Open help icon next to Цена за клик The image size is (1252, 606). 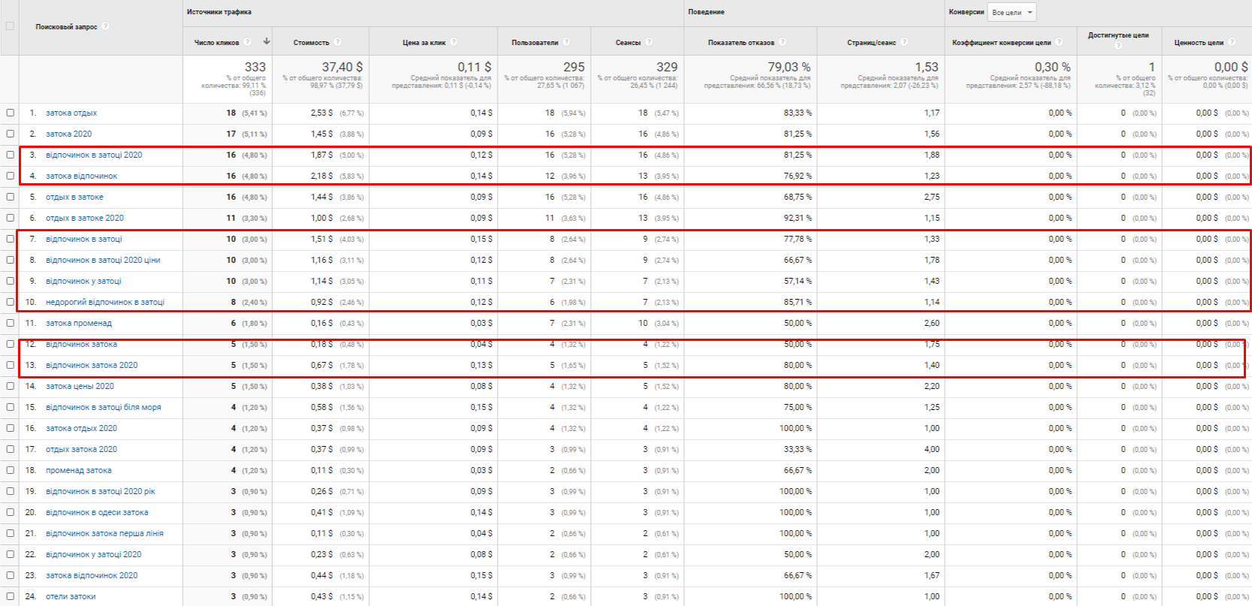[454, 42]
